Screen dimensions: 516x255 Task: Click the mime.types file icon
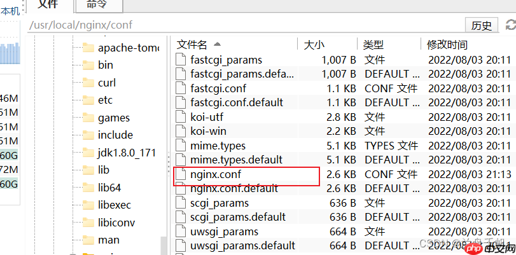181,146
